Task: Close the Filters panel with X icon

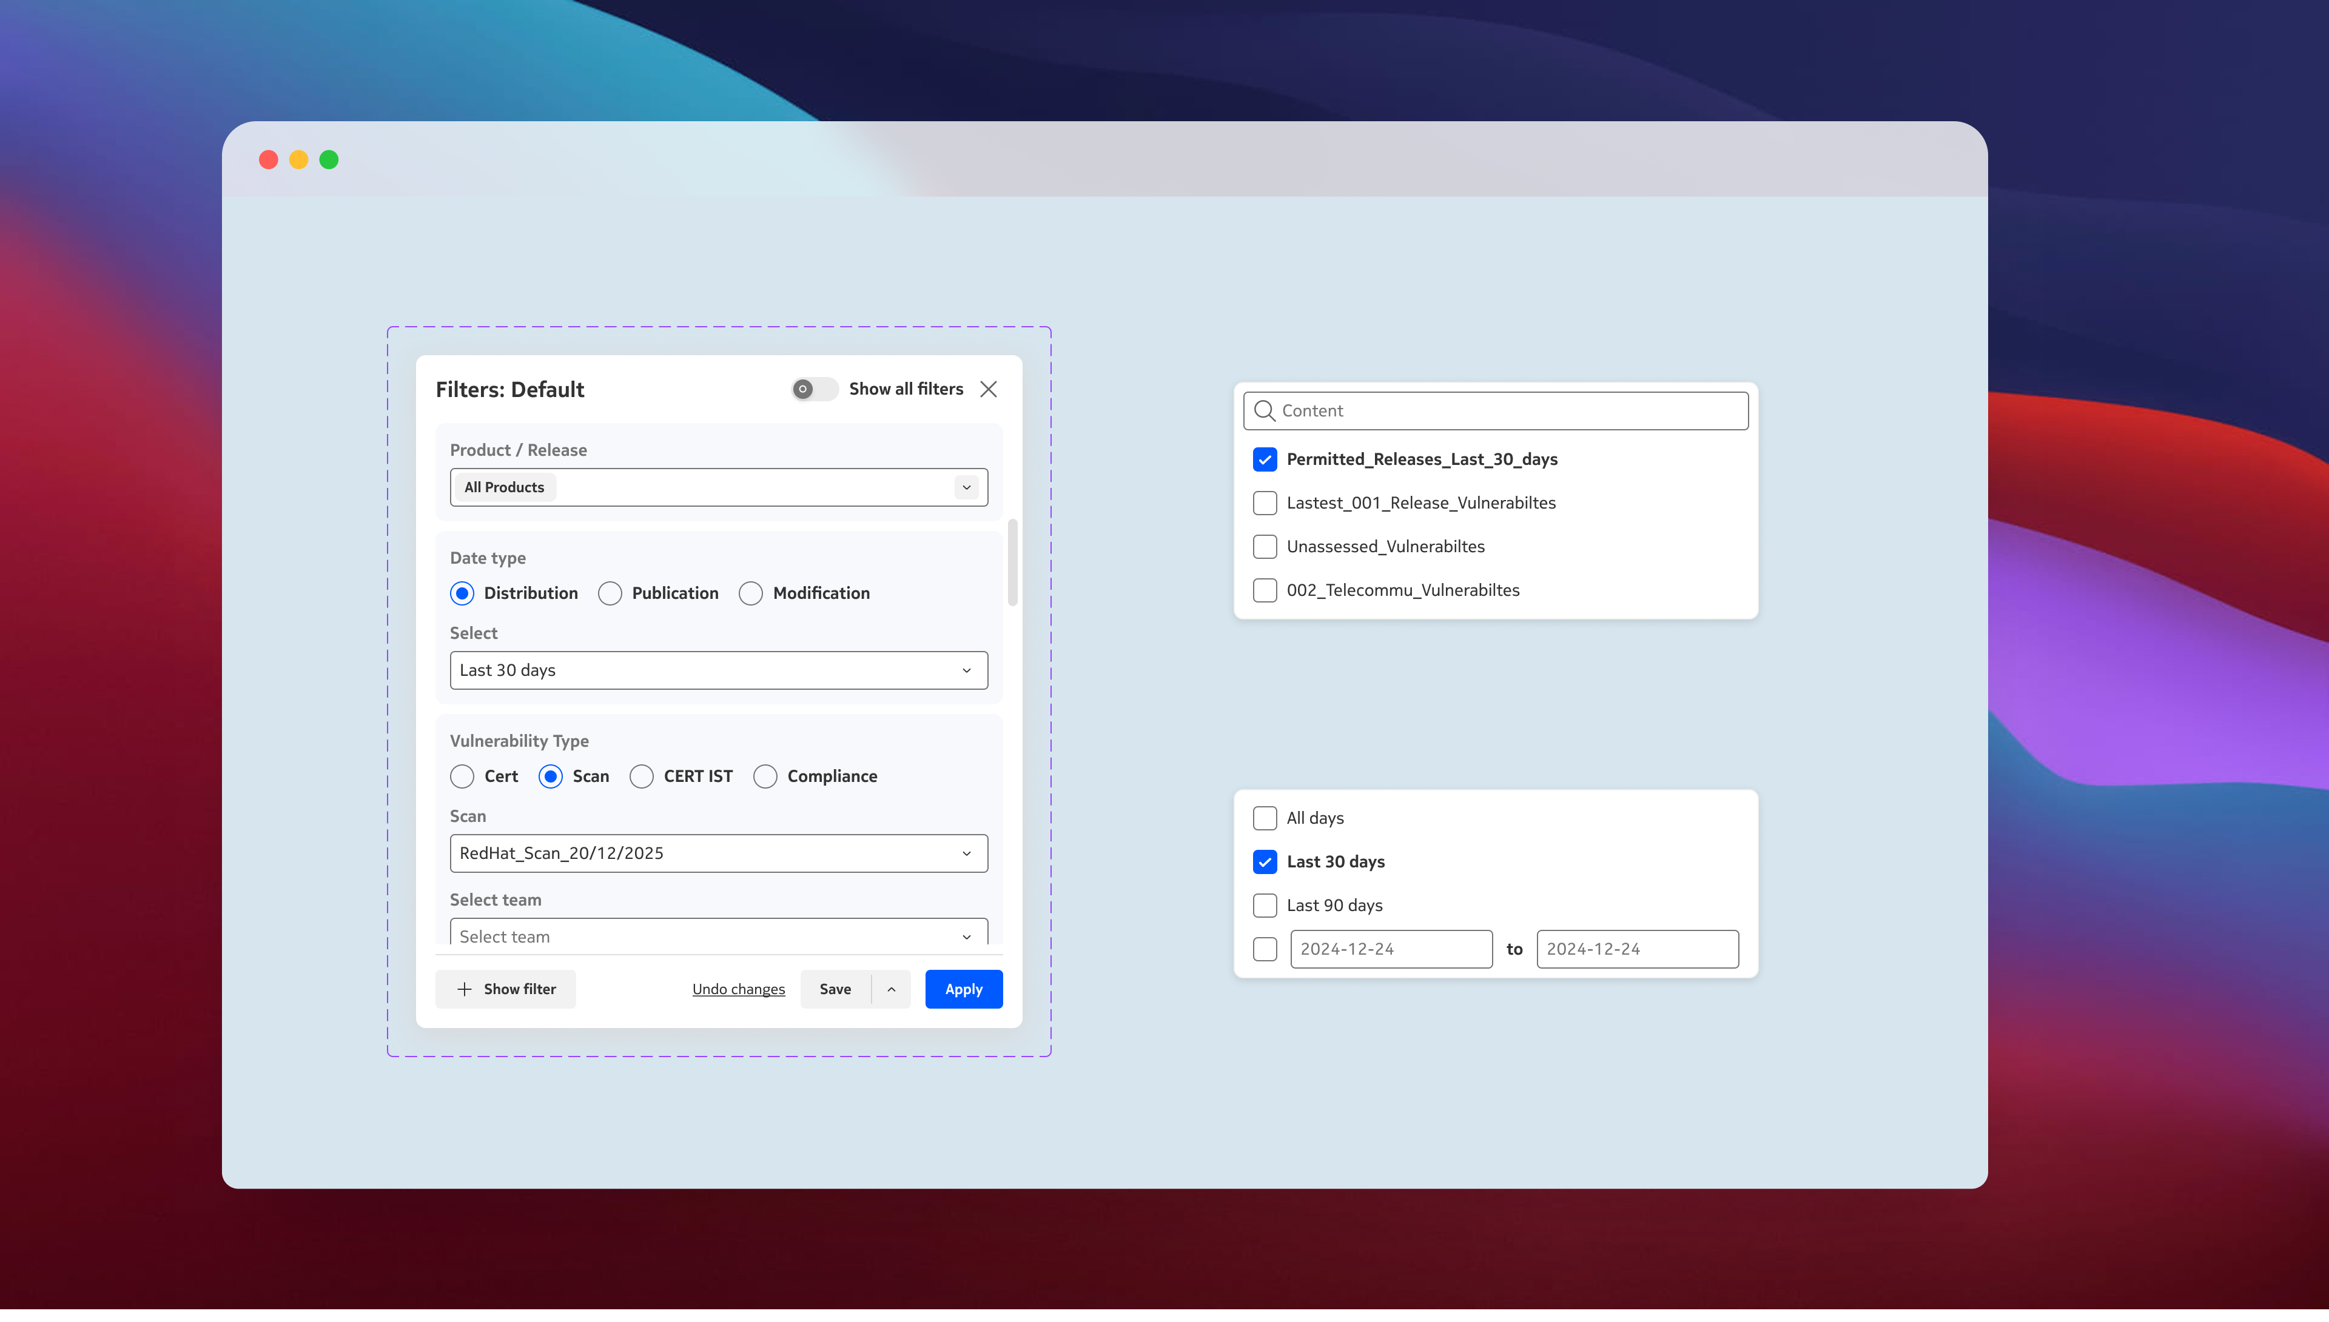Action: tap(988, 390)
